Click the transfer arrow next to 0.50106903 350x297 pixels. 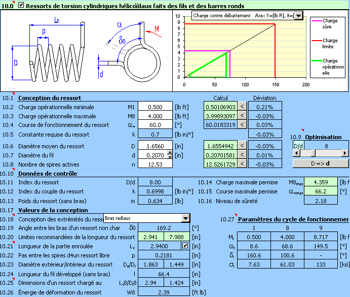pos(242,106)
